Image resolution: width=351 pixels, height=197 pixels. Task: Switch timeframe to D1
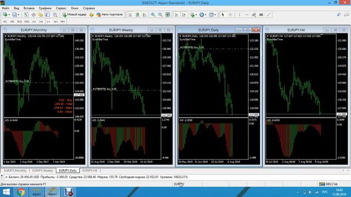tap(48, 22)
